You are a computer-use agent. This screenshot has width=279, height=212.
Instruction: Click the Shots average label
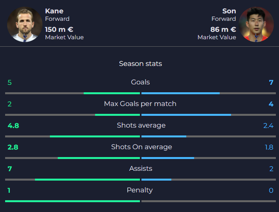(141, 125)
